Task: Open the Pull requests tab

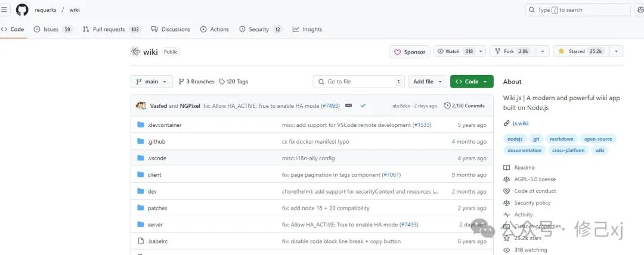Action: click(x=112, y=29)
